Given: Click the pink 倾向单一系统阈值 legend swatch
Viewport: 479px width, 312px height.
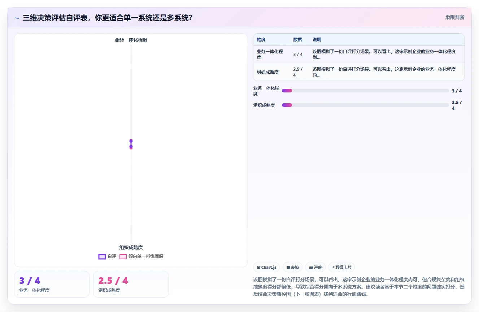Looking at the screenshot, I should tap(123, 257).
